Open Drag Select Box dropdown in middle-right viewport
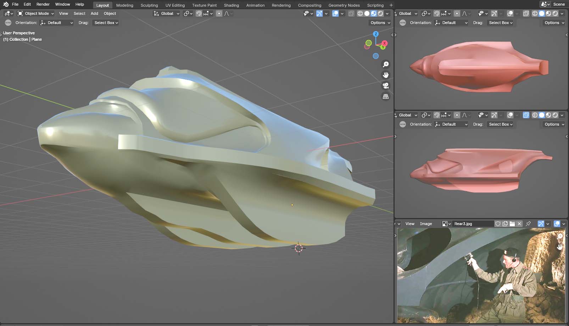 coord(500,124)
